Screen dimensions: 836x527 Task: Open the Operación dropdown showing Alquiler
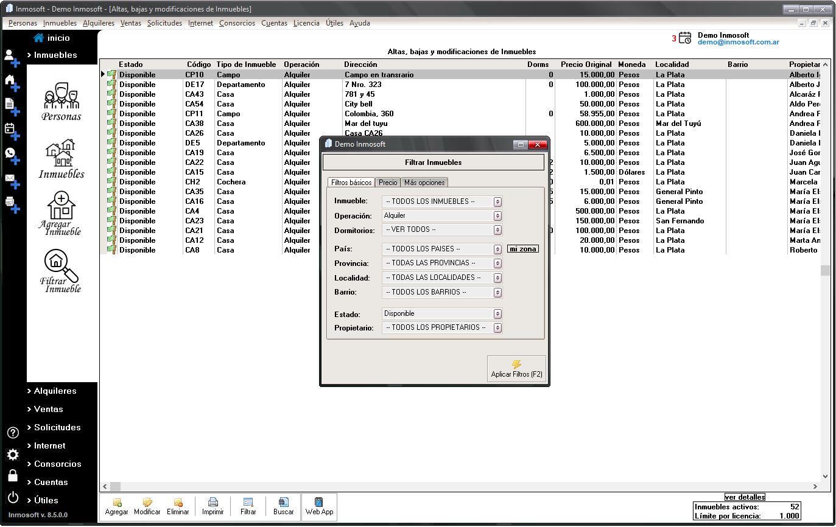[x=442, y=215]
